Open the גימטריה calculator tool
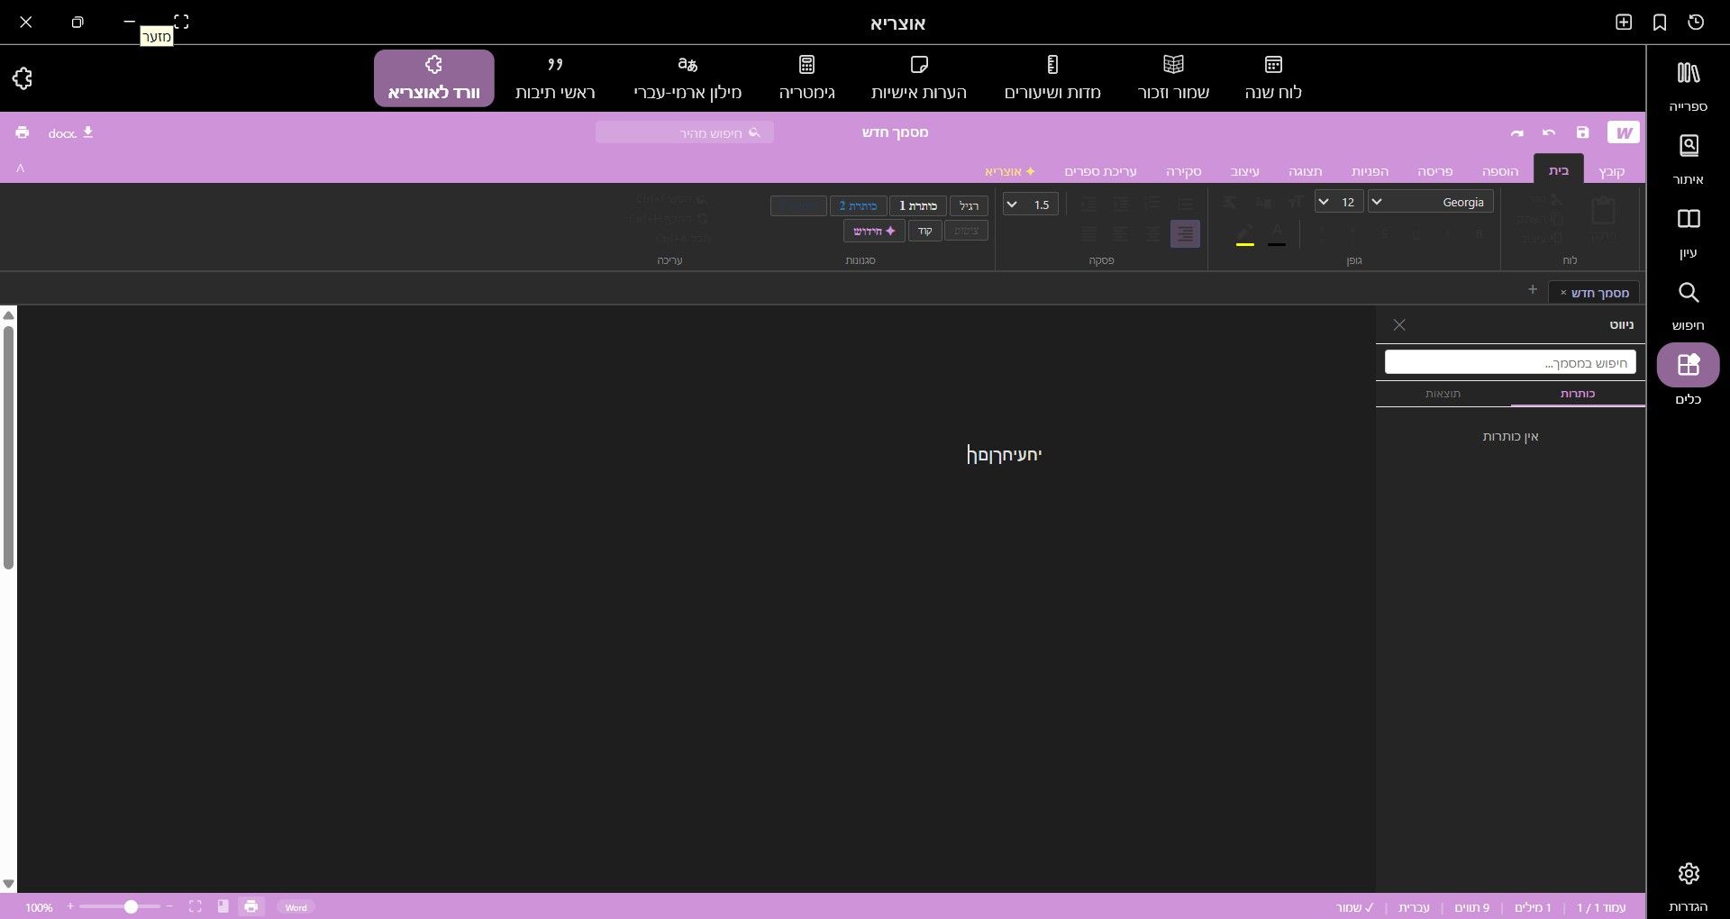The height and width of the screenshot is (919, 1730). coord(806,77)
